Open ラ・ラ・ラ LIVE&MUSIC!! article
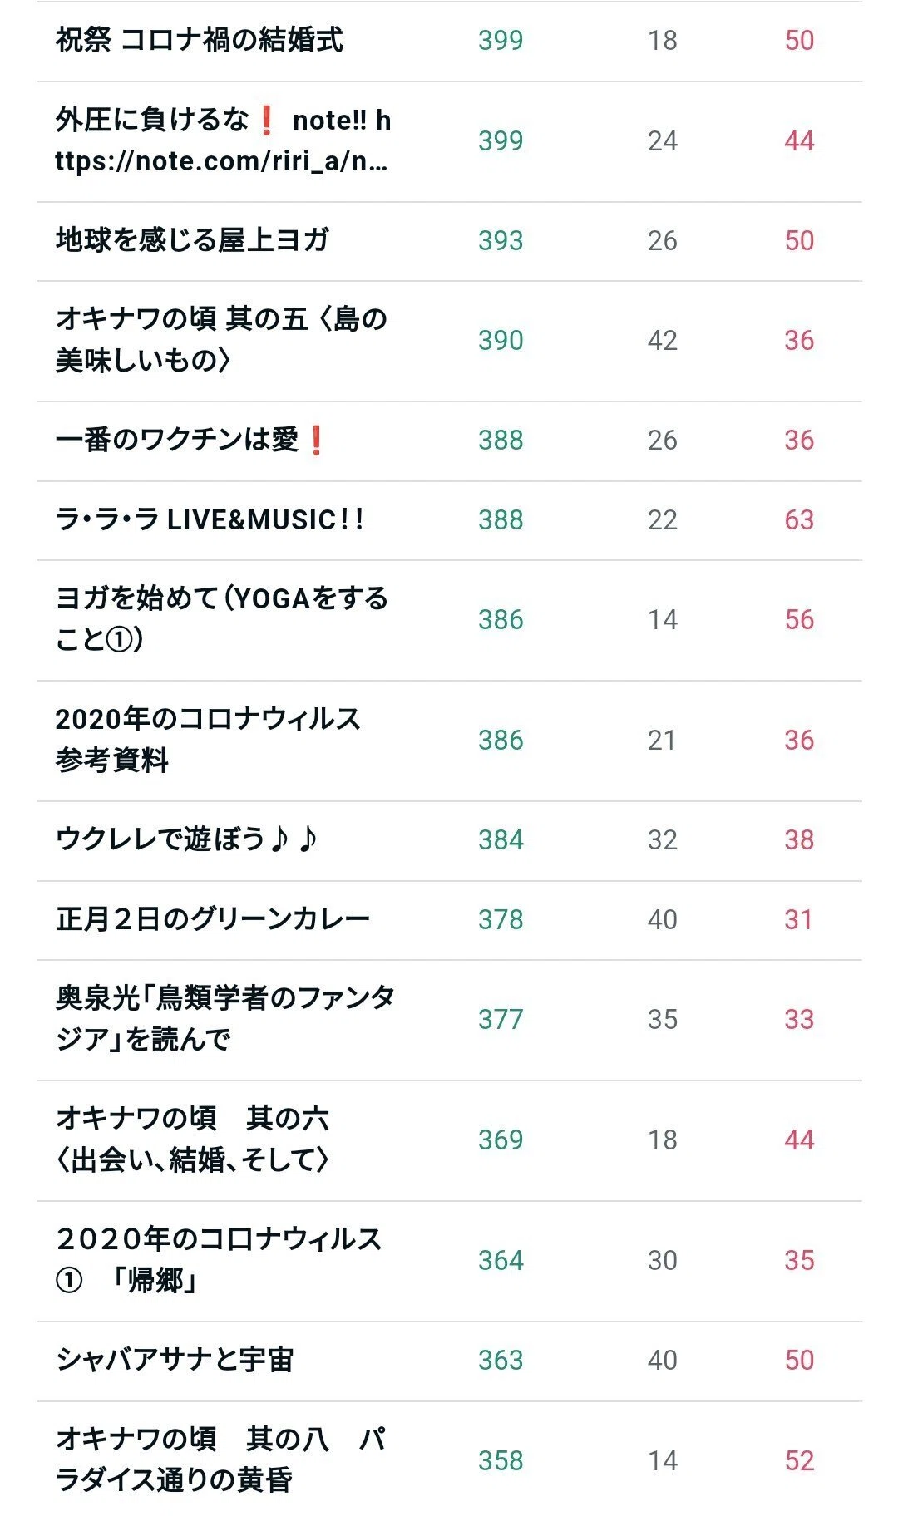The width and height of the screenshot is (898, 1521). 210,519
